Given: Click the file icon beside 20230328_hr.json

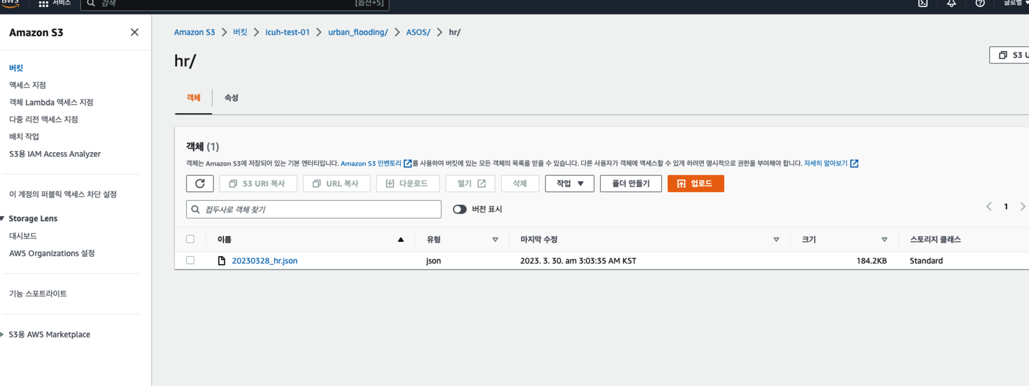Looking at the screenshot, I should pos(222,261).
